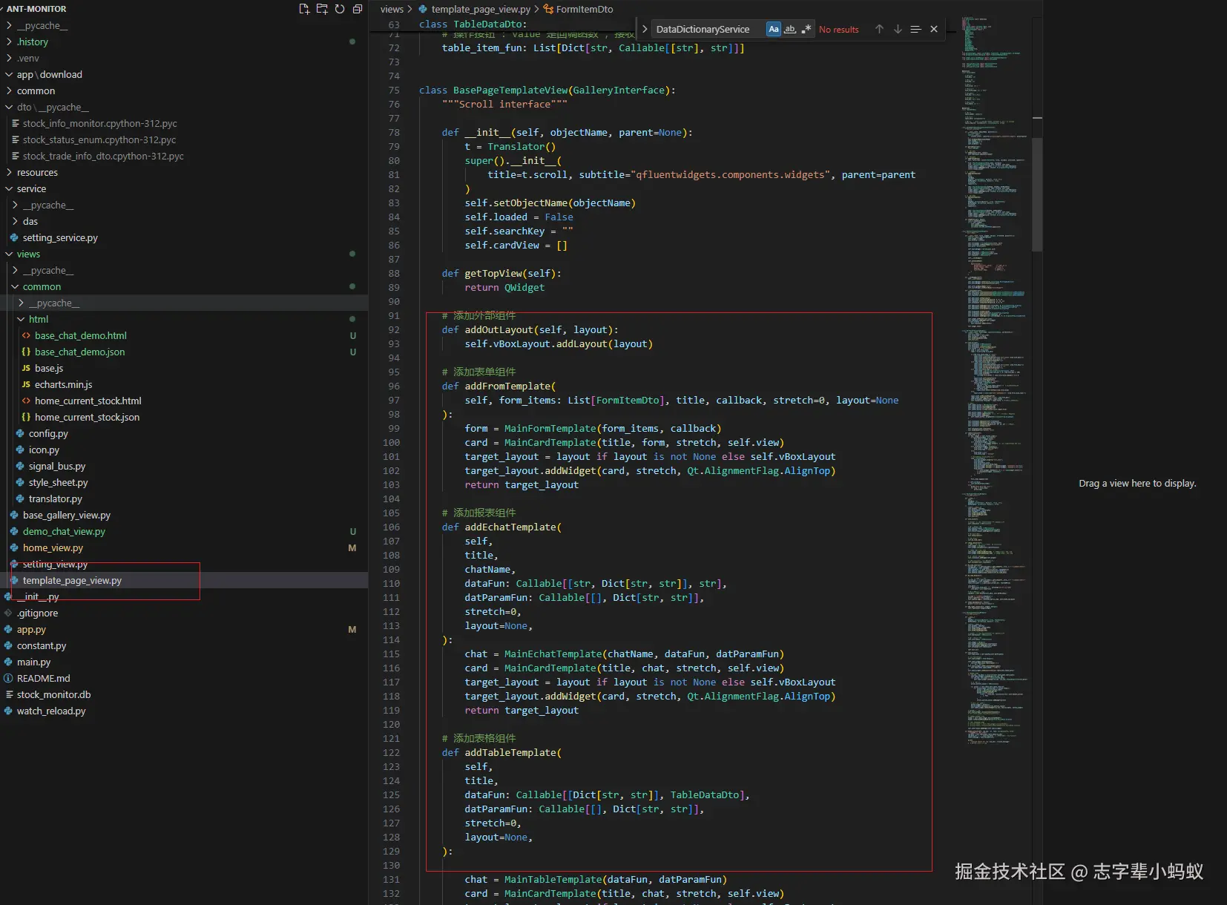Collapse the dto\__pycache__ folder
The image size is (1227, 905).
coord(9,107)
